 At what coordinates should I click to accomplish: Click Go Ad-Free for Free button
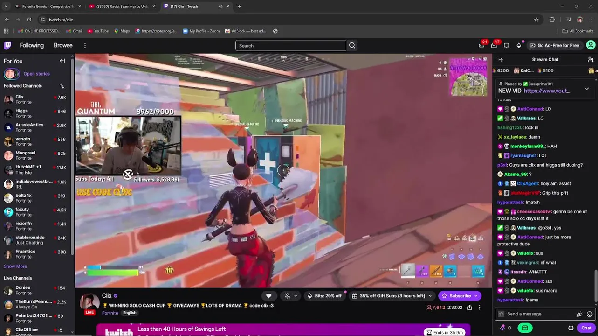555,45
